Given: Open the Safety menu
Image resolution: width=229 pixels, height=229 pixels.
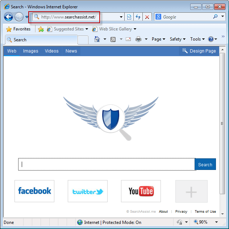Looking at the screenshot, I should (x=178, y=39).
